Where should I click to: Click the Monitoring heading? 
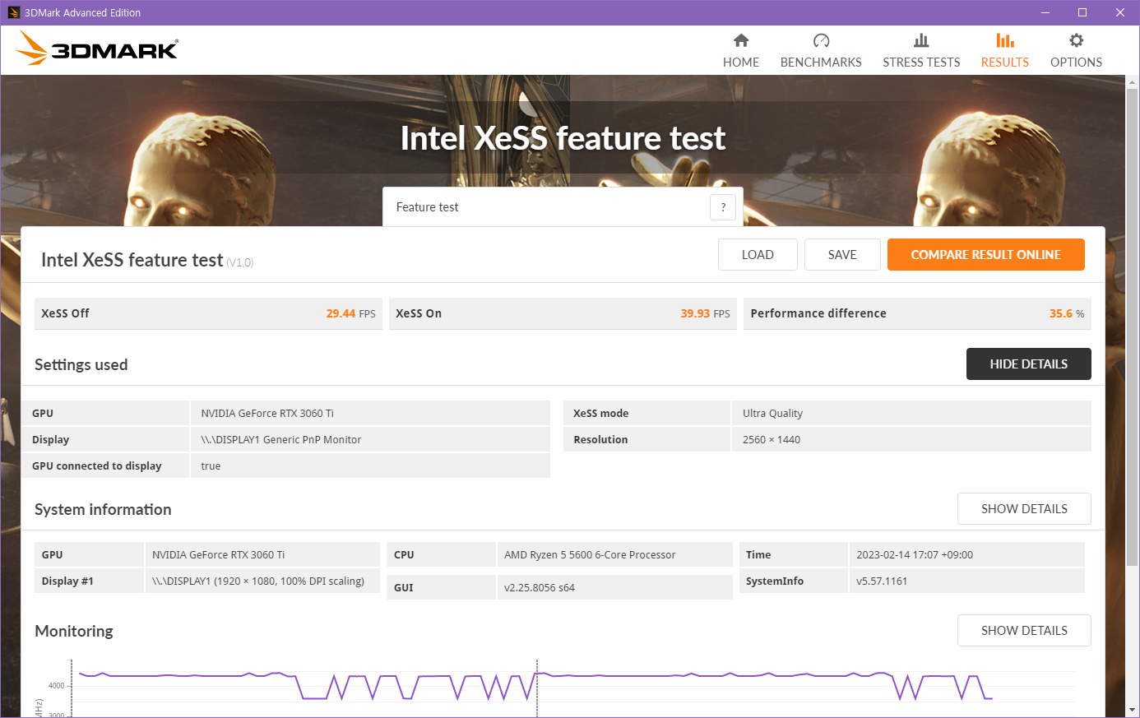[x=74, y=631]
